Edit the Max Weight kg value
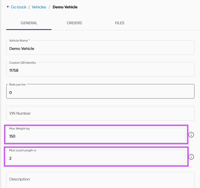The width and height of the screenshot is (200, 188). click(x=96, y=136)
